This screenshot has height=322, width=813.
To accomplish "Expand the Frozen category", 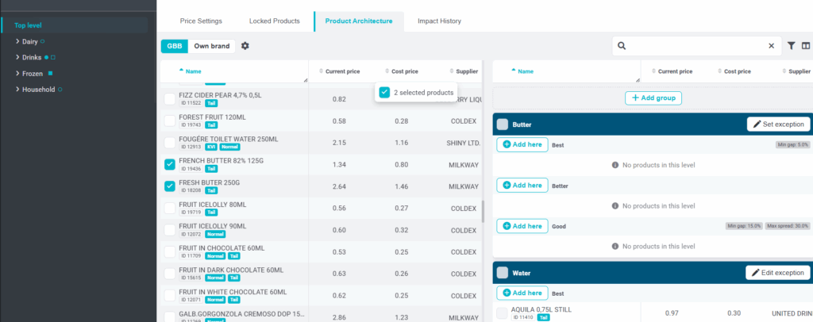I will pos(17,74).
